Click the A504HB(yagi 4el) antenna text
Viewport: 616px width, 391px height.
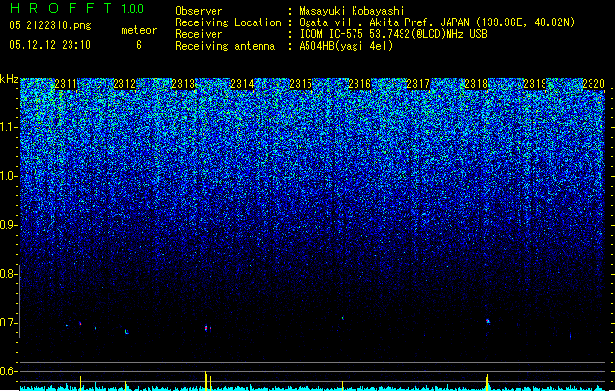pyautogui.click(x=346, y=46)
